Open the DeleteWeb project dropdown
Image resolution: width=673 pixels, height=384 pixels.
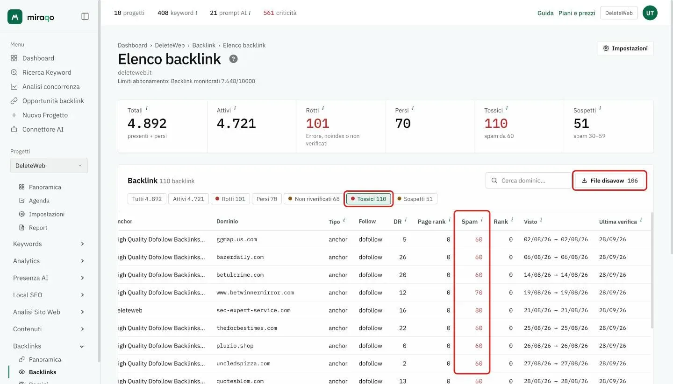coord(49,166)
